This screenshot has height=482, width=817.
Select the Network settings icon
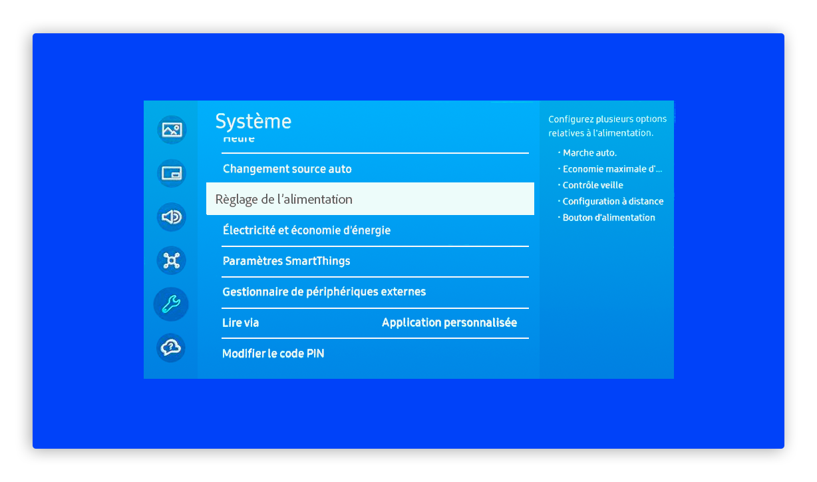pos(172,260)
